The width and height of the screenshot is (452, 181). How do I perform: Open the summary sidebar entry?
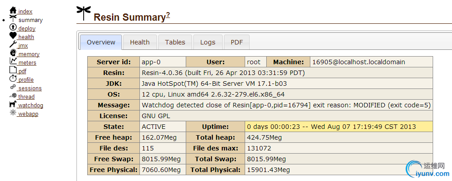tap(31, 20)
